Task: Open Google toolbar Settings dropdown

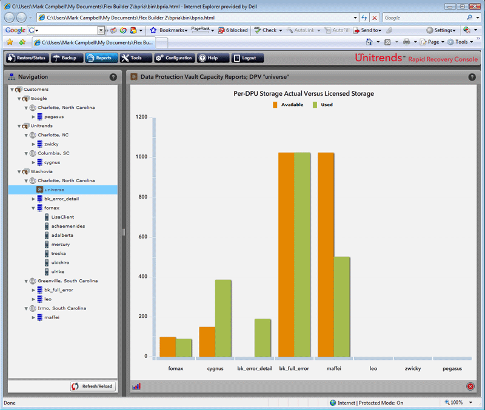Action: [x=441, y=30]
